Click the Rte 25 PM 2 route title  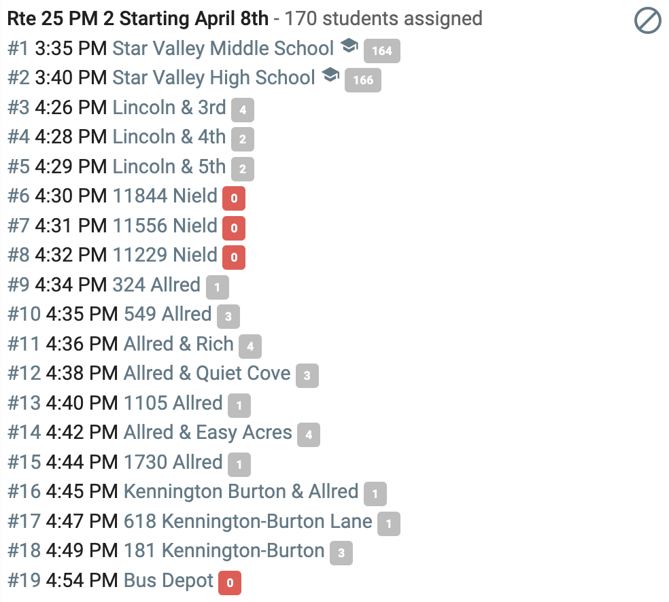click(138, 19)
